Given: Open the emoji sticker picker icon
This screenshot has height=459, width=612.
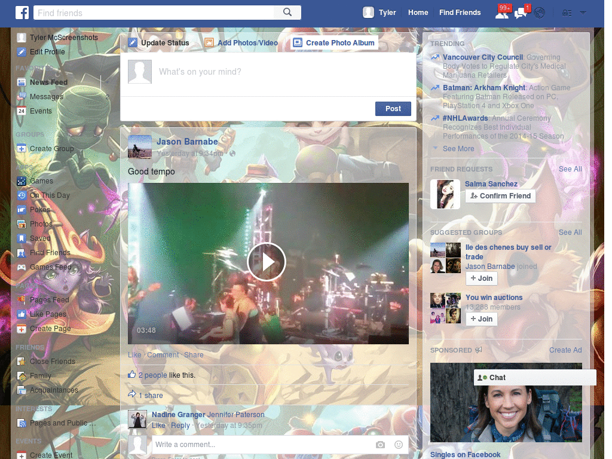Looking at the screenshot, I should pos(399,445).
